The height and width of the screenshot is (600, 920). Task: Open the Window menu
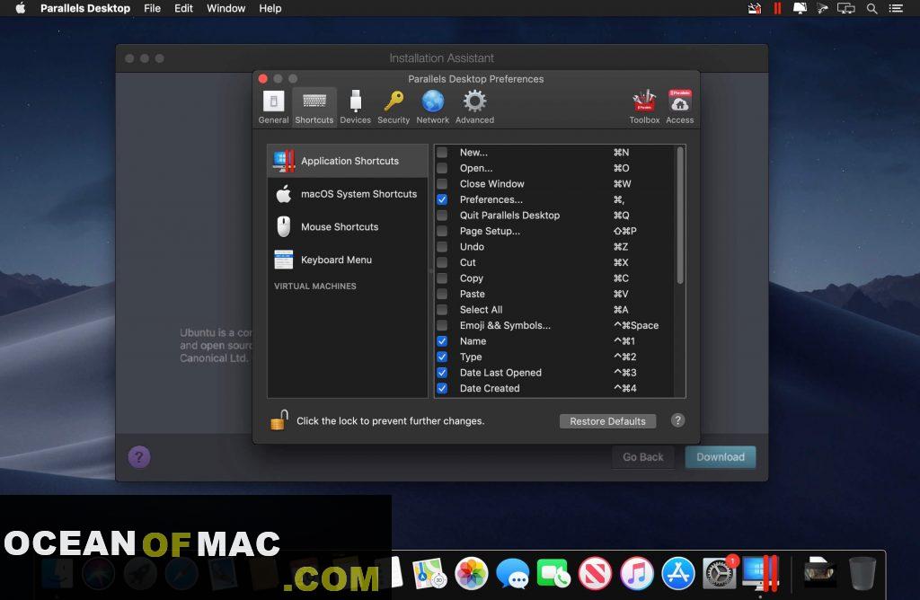pos(226,8)
